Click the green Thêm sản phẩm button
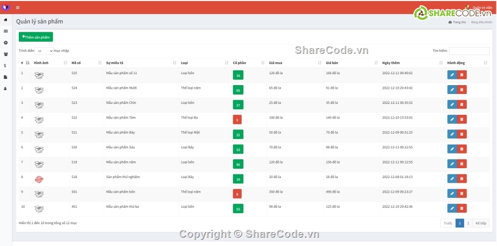The image size is (497, 246). (36, 37)
